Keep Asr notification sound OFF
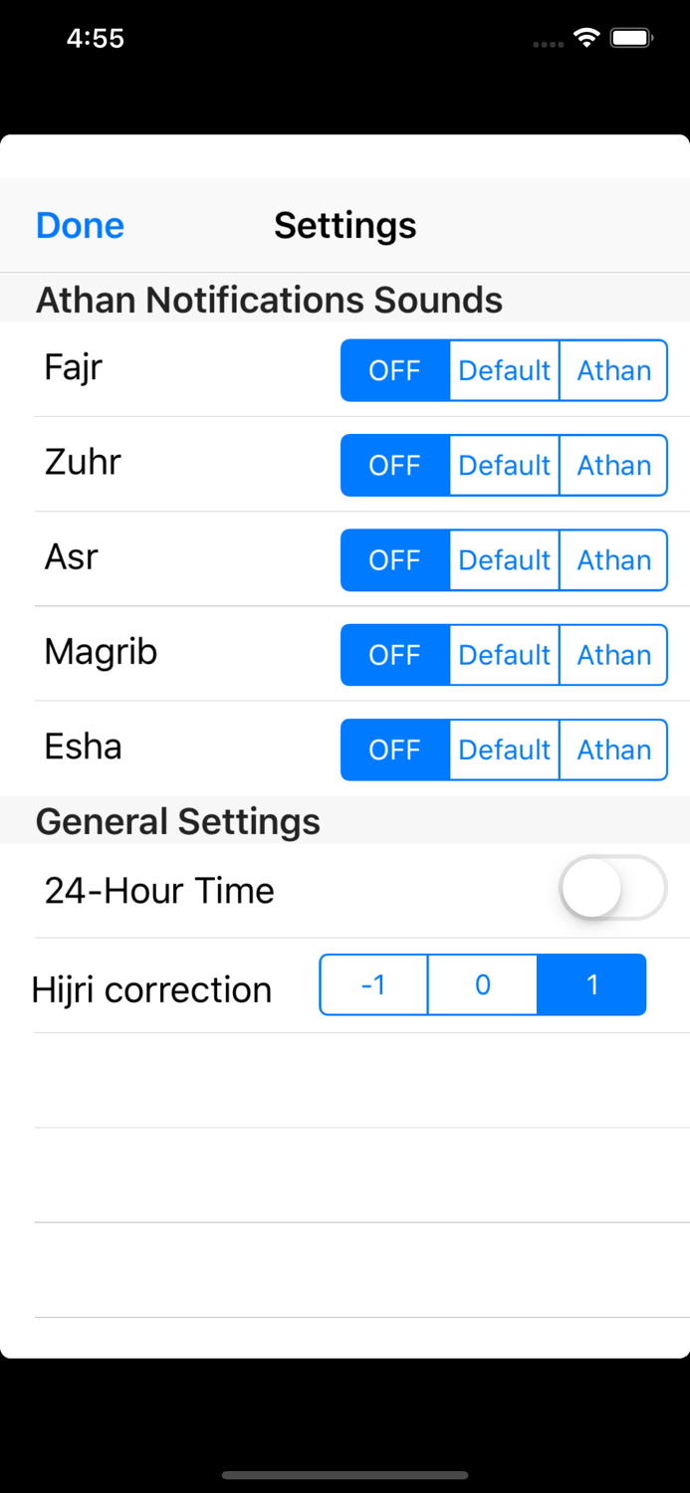This screenshot has height=1493, width=690. tap(394, 559)
